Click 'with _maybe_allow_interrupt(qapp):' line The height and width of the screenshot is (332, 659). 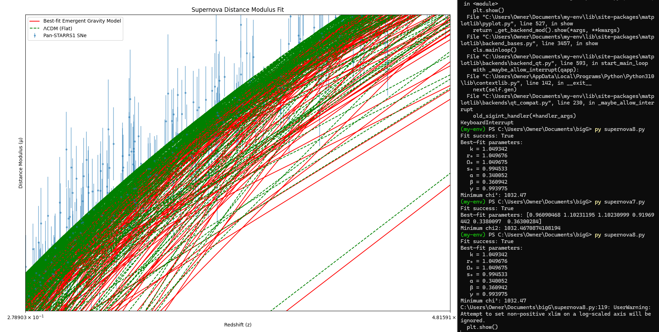pos(526,70)
